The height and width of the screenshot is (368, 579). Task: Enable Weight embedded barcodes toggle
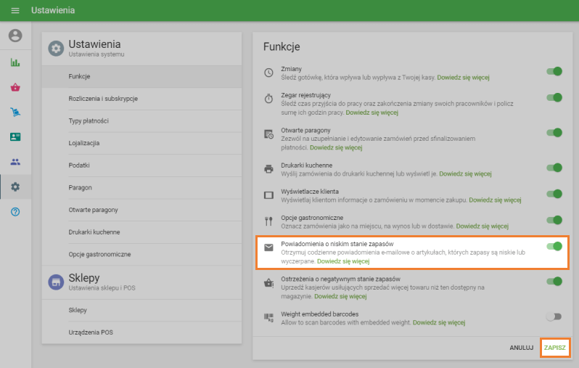pos(554,316)
